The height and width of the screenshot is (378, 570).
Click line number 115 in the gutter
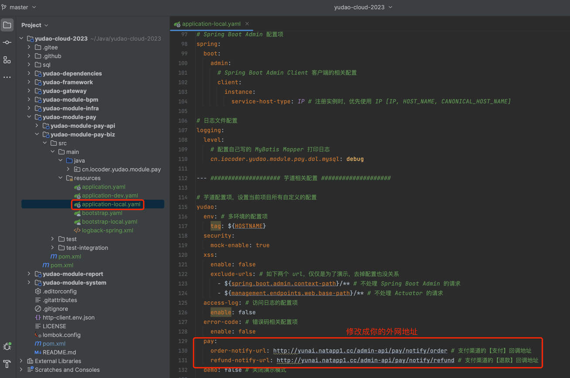(183, 207)
